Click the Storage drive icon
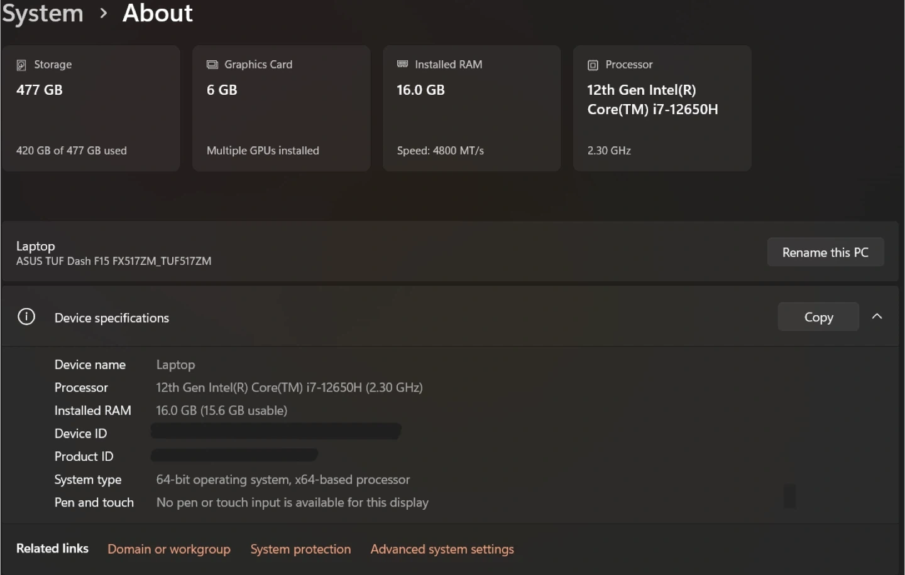This screenshot has width=905, height=575. click(21, 65)
